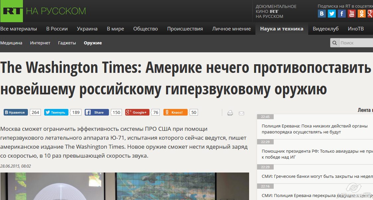The height and width of the screenshot is (200, 373).
Task: Click 'Подписка на RT в соцсетях' label
Action: [x=345, y=6]
